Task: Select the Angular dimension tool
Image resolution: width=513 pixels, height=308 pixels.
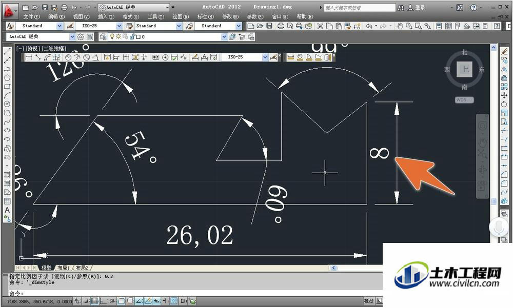Action: [x=95, y=57]
